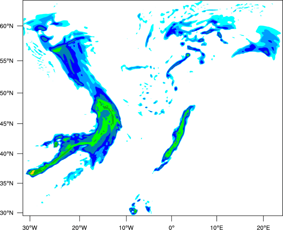Click the 55°N latitude label
This screenshot has height=230, width=283.
pyautogui.click(x=7, y=61)
